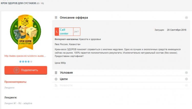Collapse the Описание оффера section

pos(186,18)
